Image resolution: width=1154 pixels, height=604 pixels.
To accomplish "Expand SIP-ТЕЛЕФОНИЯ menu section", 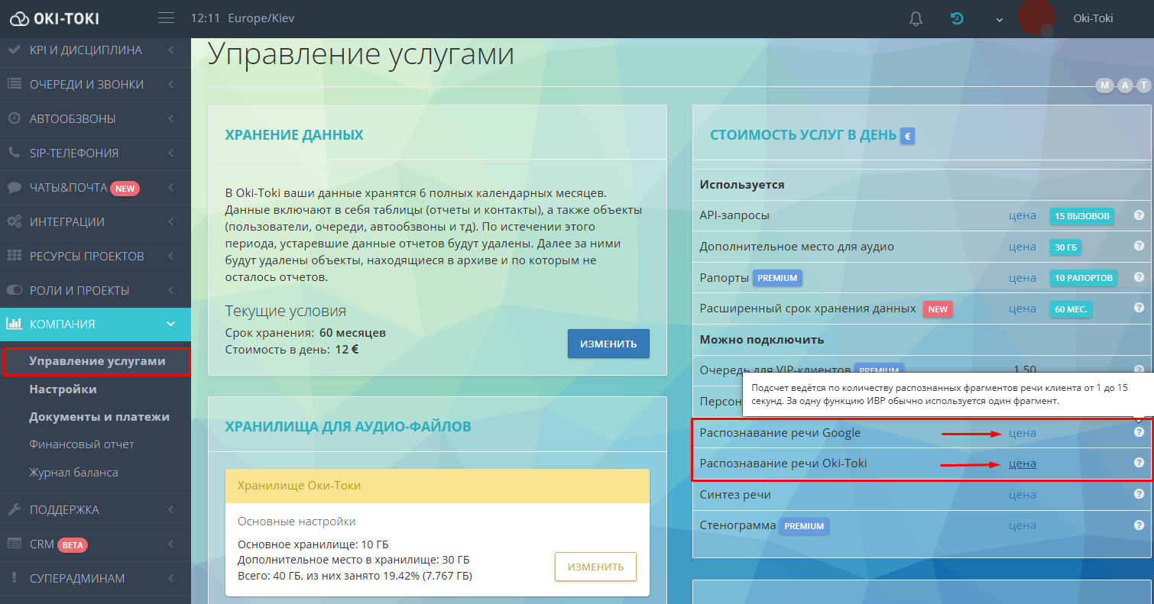I will tap(96, 153).
